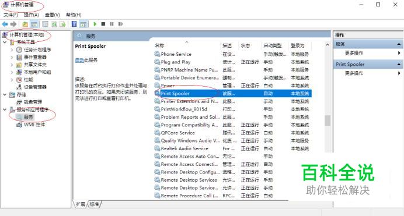Viewport: 404px width, 216px height.
Task: Open the 帮助(H) menu
Action: pyautogui.click(x=74, y=15)
